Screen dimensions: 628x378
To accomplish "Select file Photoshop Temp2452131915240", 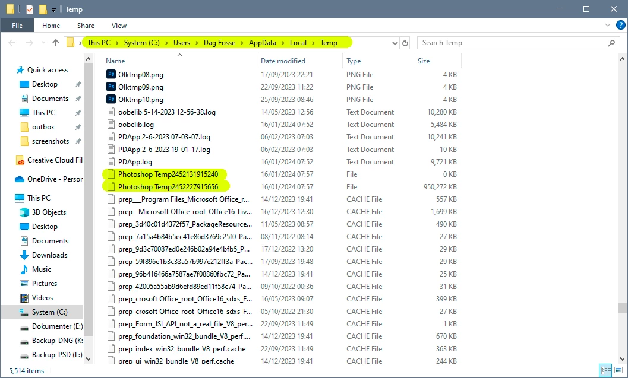I will pos(168,174).
